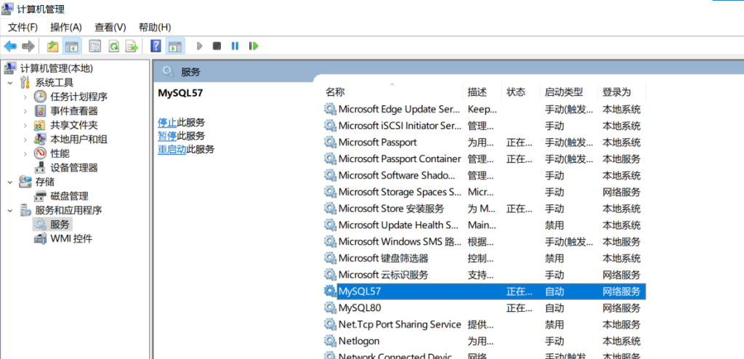Expand the 任务计划程序 node arrow
Screen dimensions: 744x359
[x=25, y=97]
